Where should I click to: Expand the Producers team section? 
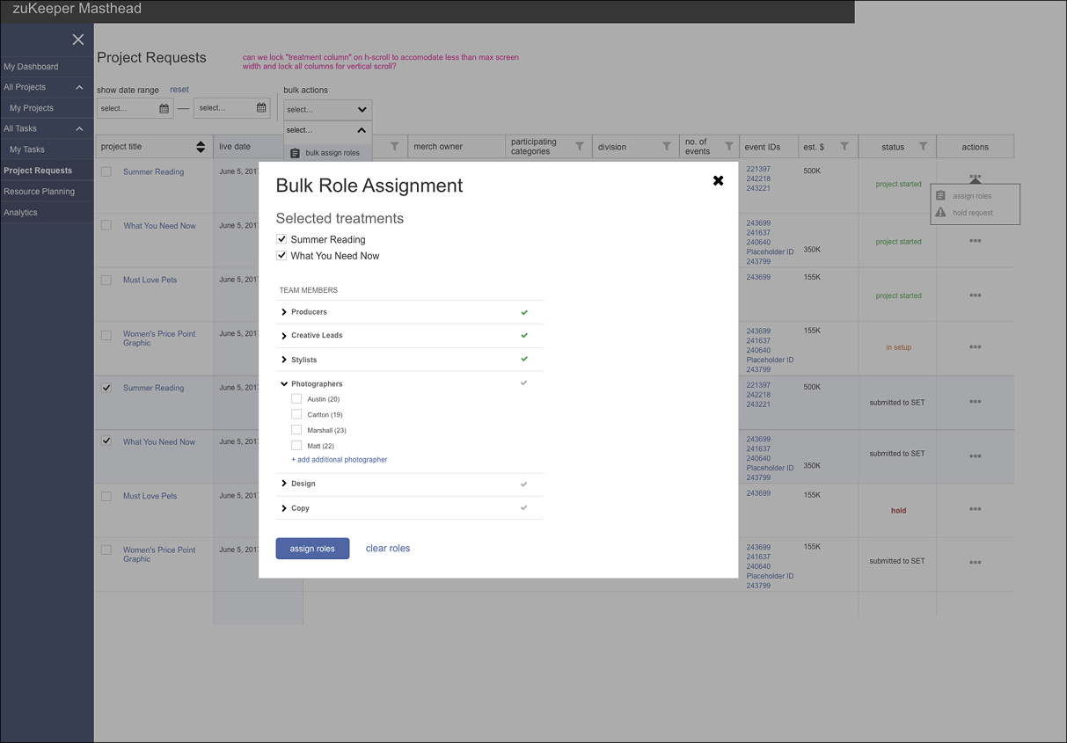coord(283,311)
